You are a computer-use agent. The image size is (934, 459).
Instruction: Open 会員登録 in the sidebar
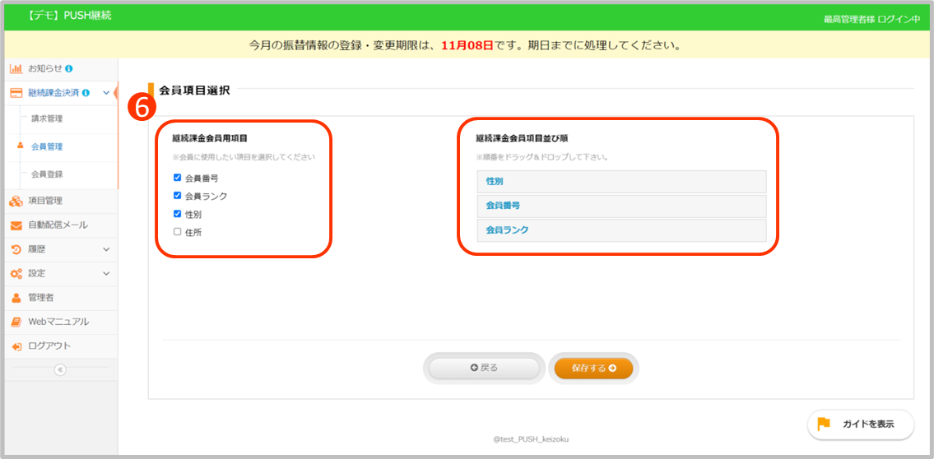click(47, 174)
